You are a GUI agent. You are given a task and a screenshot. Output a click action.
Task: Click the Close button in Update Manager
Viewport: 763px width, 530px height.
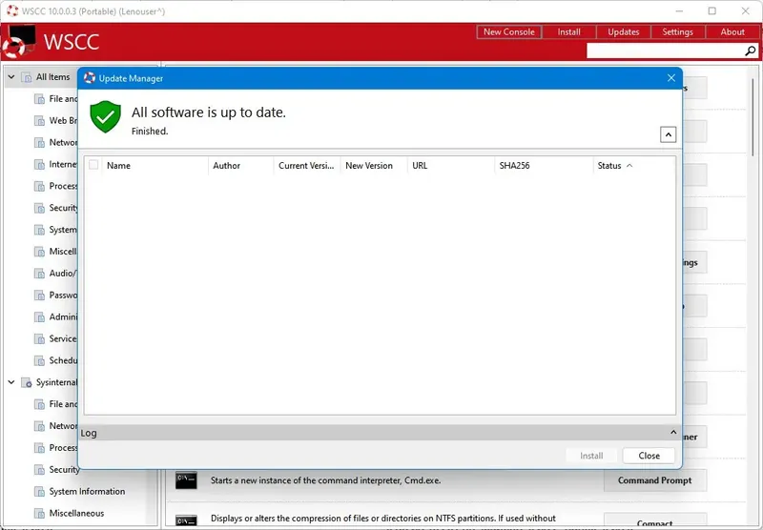pyautogui.click(x=649, y=456)
